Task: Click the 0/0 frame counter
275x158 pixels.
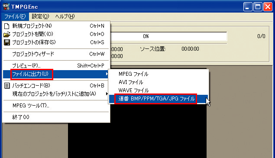Action: click(261, 36)
